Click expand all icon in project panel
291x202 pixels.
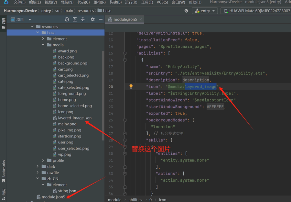coord(75,19)
